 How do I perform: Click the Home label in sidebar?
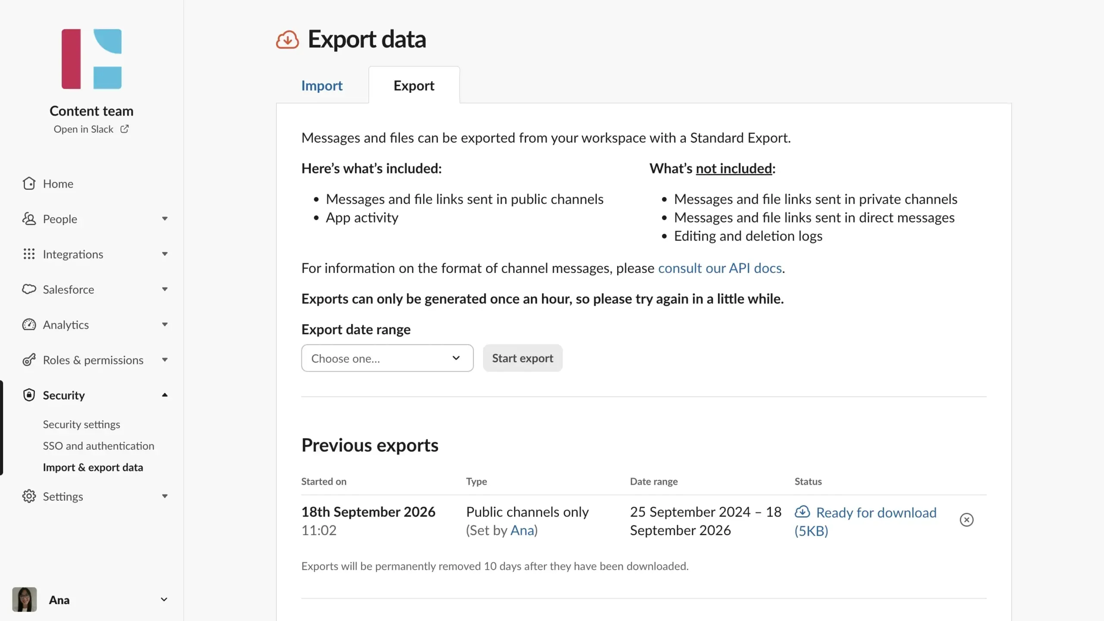point(58,184)
